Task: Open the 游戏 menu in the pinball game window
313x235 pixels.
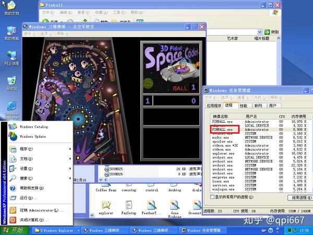Action: 30,34
